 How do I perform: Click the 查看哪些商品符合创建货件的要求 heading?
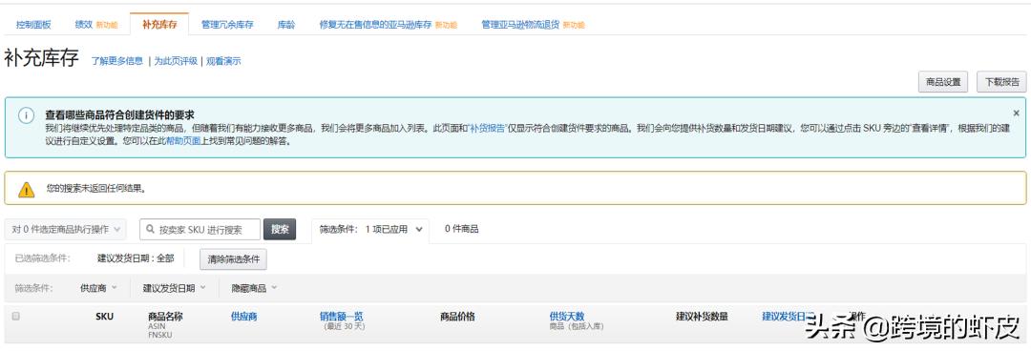(119, 115)
